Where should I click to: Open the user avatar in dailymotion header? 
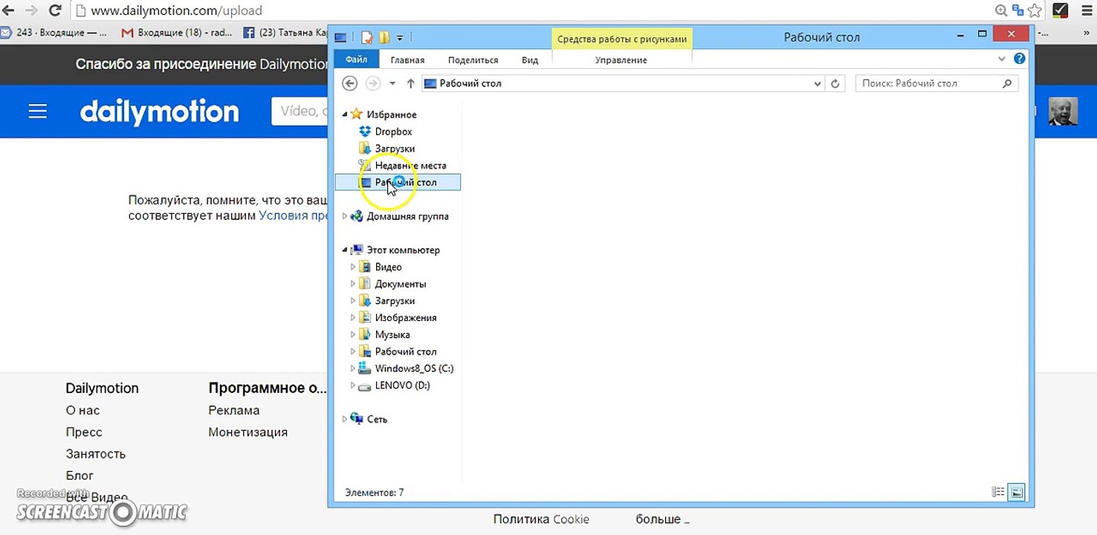(x=1063, y=111)
